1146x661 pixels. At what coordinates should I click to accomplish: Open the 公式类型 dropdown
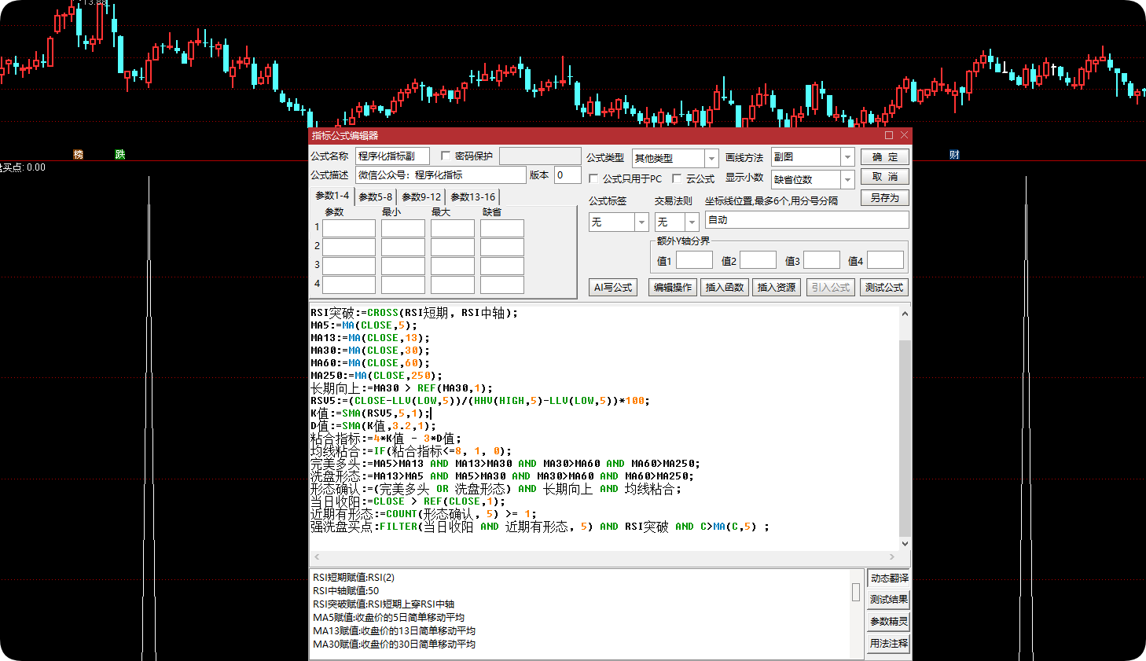pyautogui.click(x=711, y=158)
